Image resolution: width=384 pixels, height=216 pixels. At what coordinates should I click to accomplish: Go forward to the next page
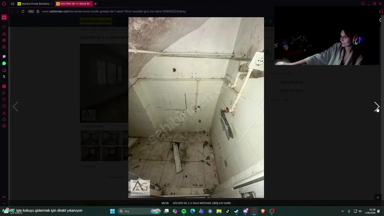point(17,11)
